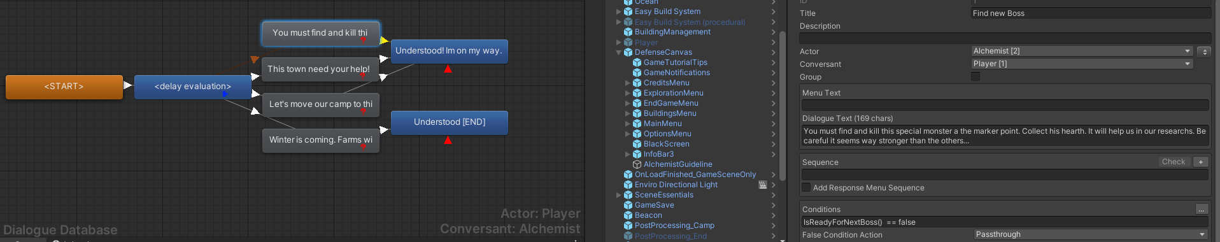Expand the EndGameMenu tree node

pyautogui.click(x=627, y=103)
